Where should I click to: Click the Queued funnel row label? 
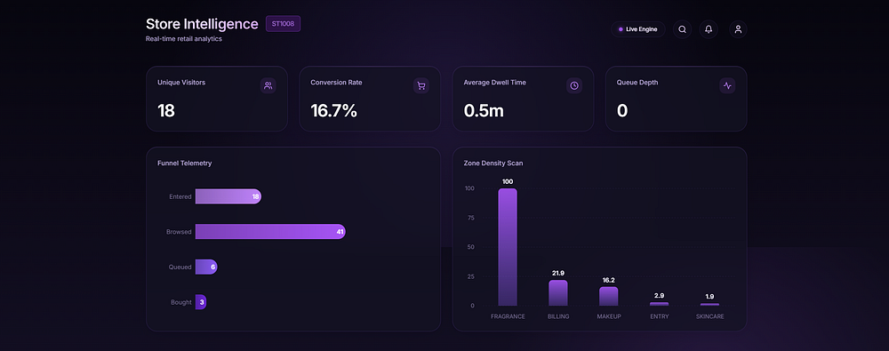point(180,267)
